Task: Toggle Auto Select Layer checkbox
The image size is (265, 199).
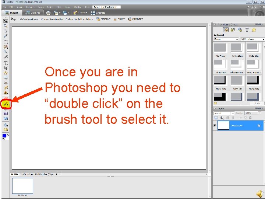Action: click(21, 19)
